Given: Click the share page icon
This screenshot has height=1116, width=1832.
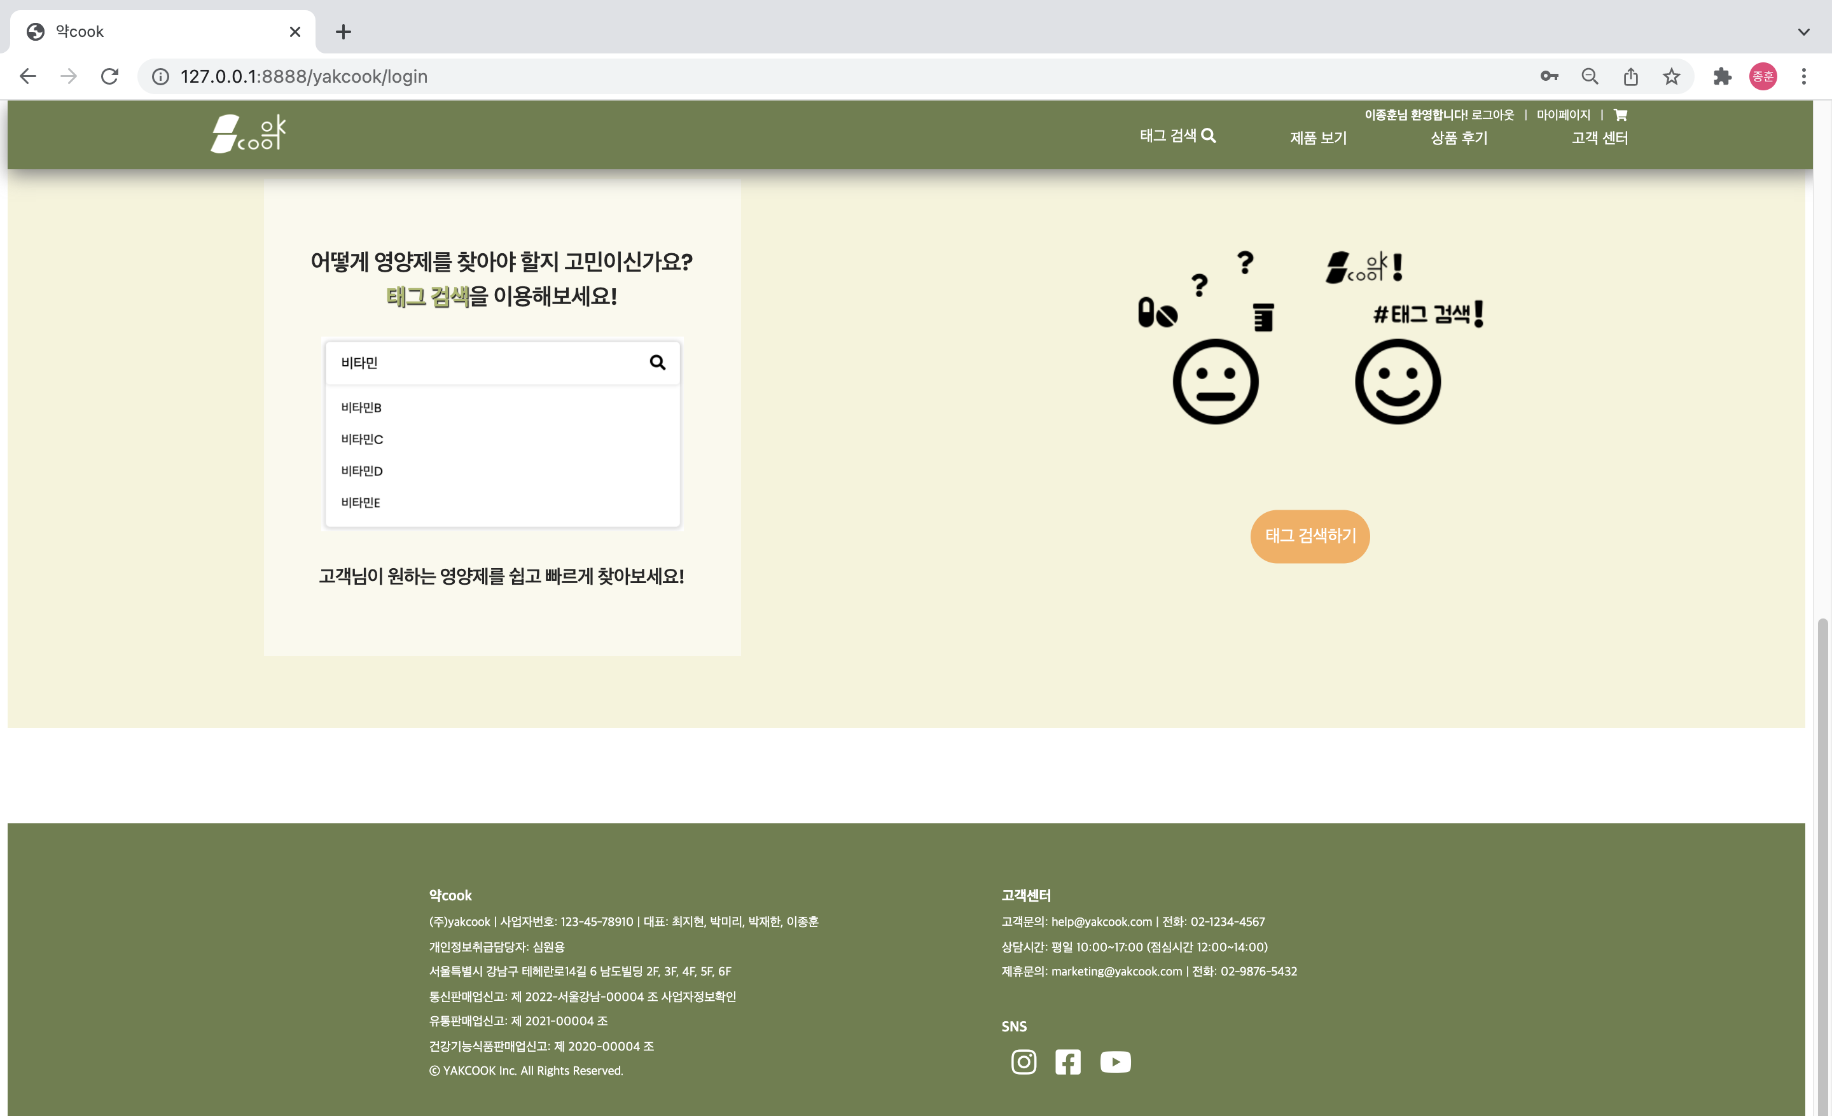Looking at the screenshot, I should (1630, 76).
